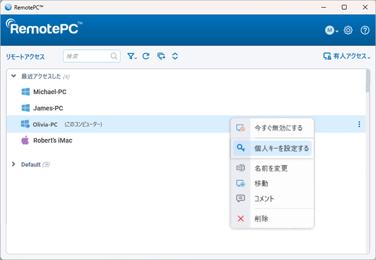The image size is (376, 260).
Task: Click the magnifier icon in the search box
Action: 114,56
